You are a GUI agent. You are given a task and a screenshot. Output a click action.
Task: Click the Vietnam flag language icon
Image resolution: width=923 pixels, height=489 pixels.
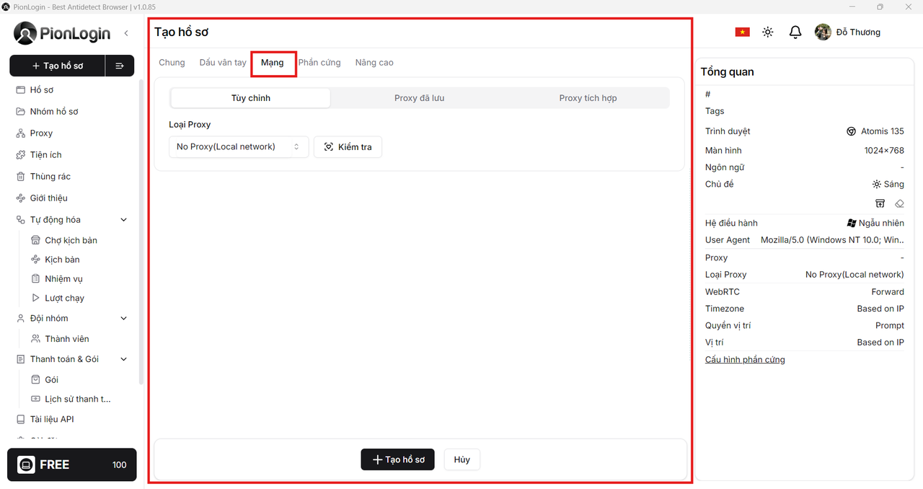(x=742, y=32)
